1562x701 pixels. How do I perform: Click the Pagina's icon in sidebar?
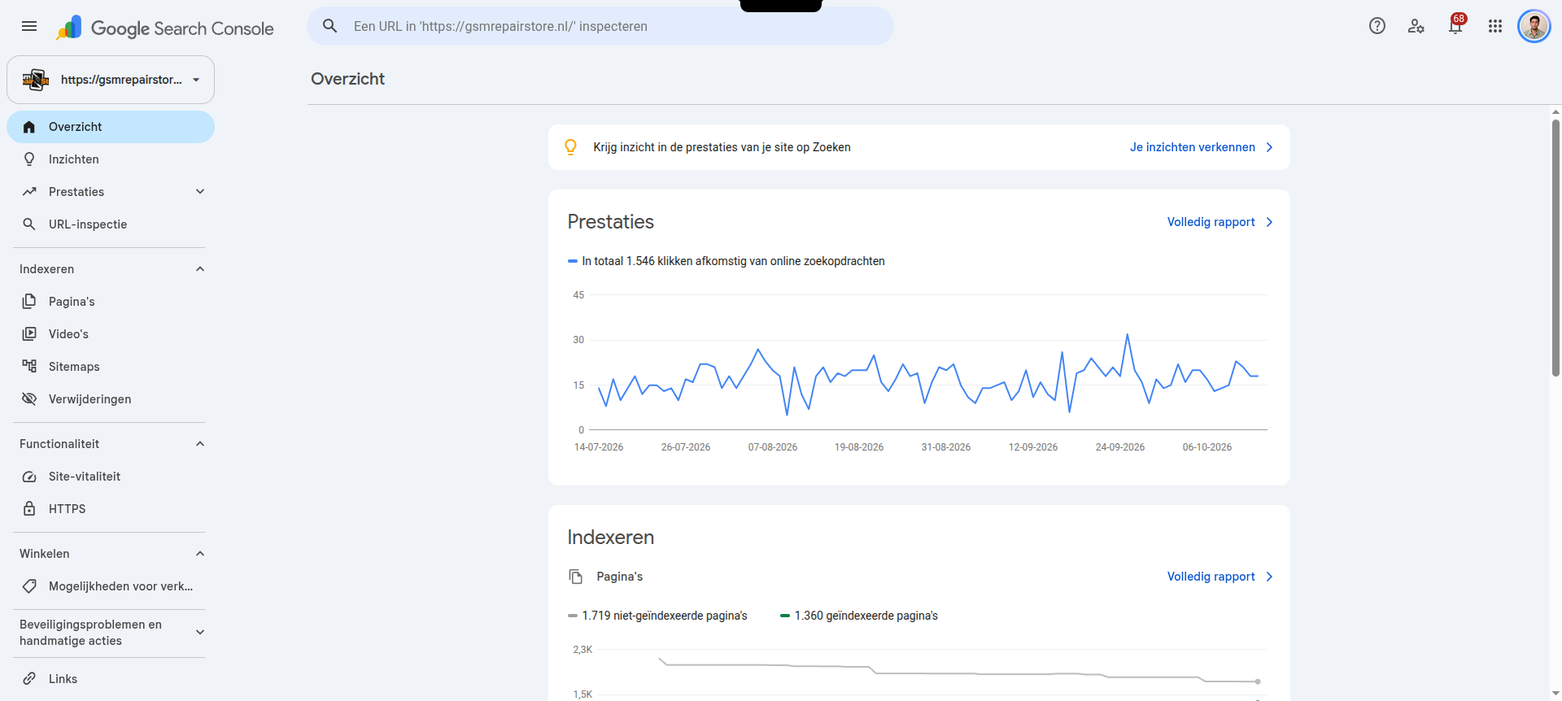click(x=29, y=302)
